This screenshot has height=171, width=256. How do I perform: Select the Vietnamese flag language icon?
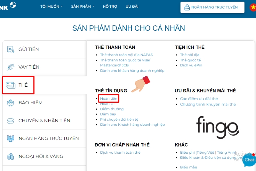[253, 7]
